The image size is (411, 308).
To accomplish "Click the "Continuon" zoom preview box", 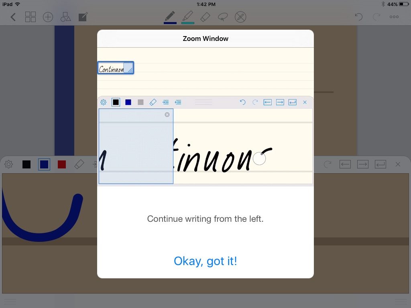I will tap(115, 68).
